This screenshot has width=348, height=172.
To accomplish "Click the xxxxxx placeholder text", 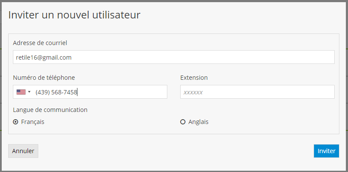I will [193, 92].
